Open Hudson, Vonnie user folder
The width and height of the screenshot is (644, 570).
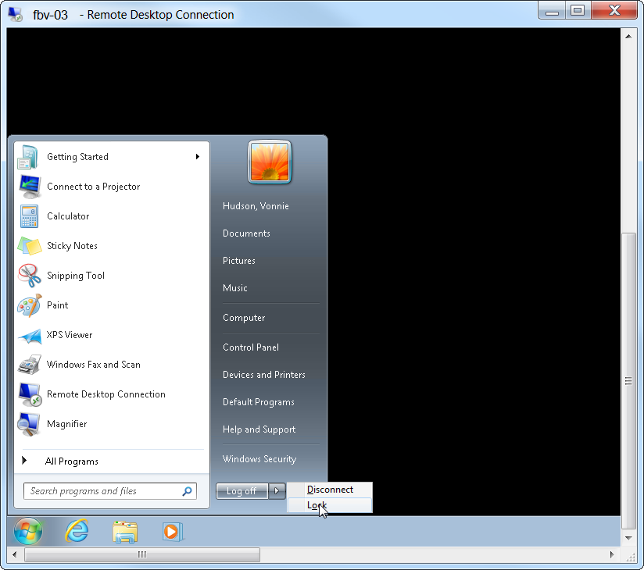(256, 206)
